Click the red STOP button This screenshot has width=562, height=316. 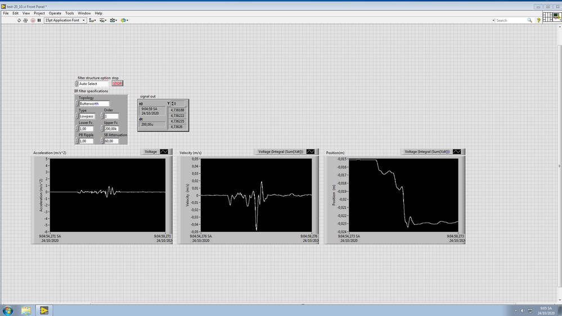(117, 83)
